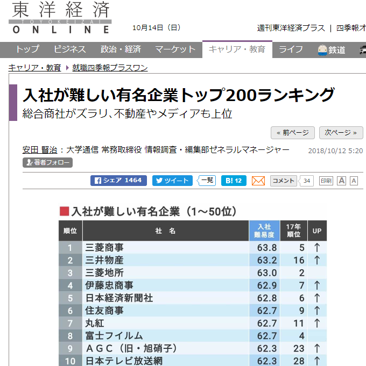Click the Facebook share button
The height and width of the screenshot is (366, 366).
tap(118, 181)
